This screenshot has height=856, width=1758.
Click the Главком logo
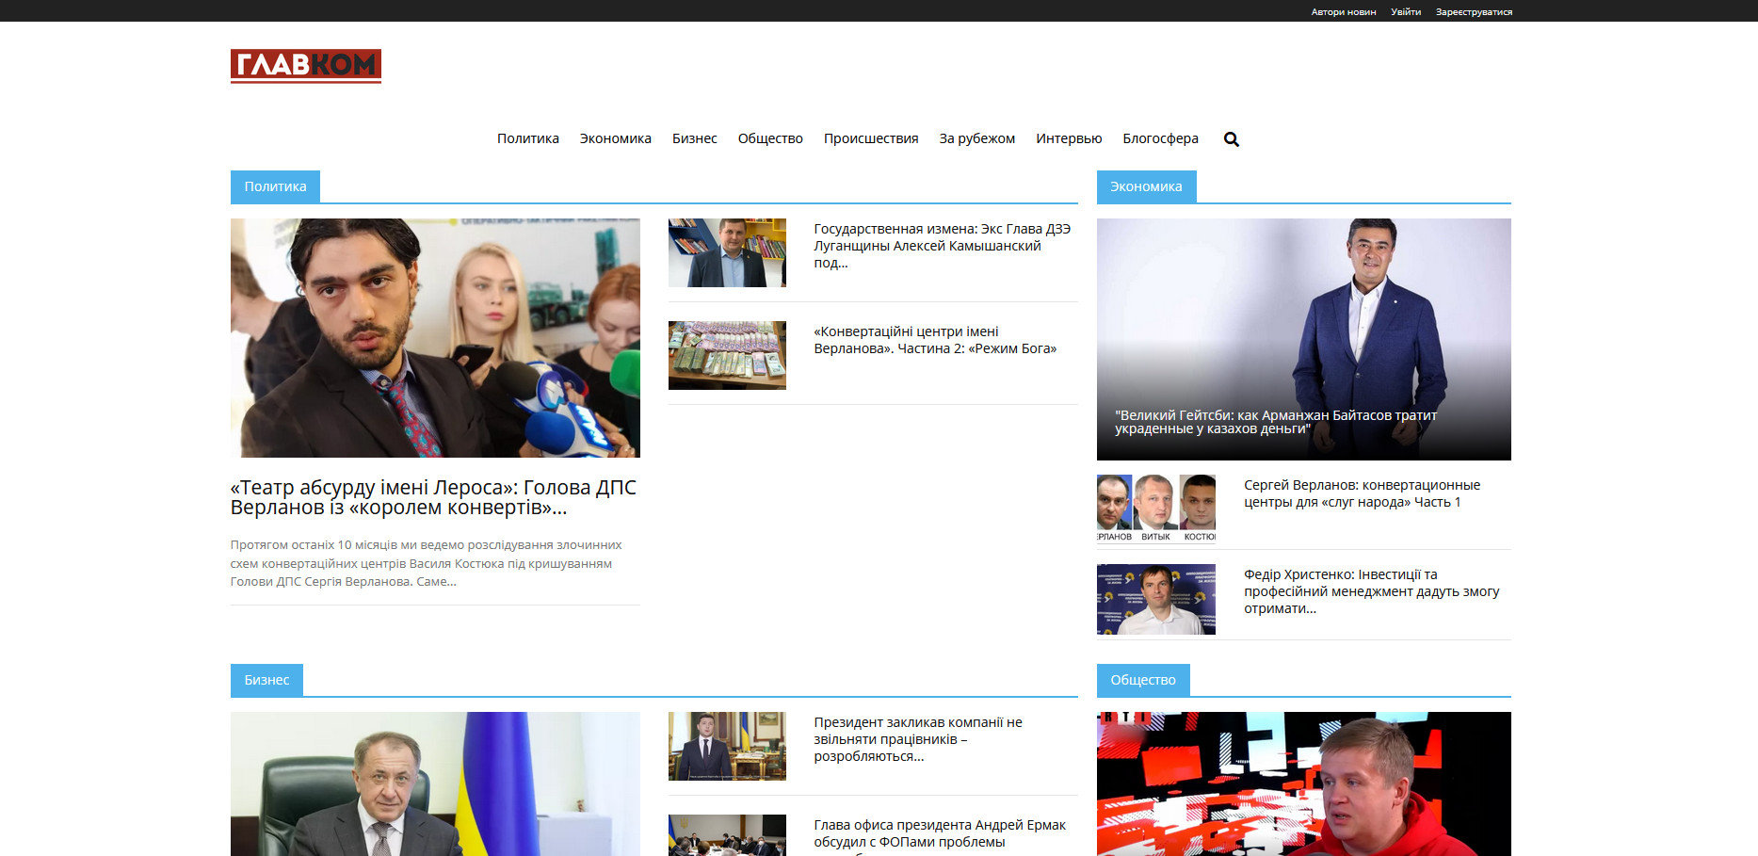pyautogui.click(x=305, y=66)
